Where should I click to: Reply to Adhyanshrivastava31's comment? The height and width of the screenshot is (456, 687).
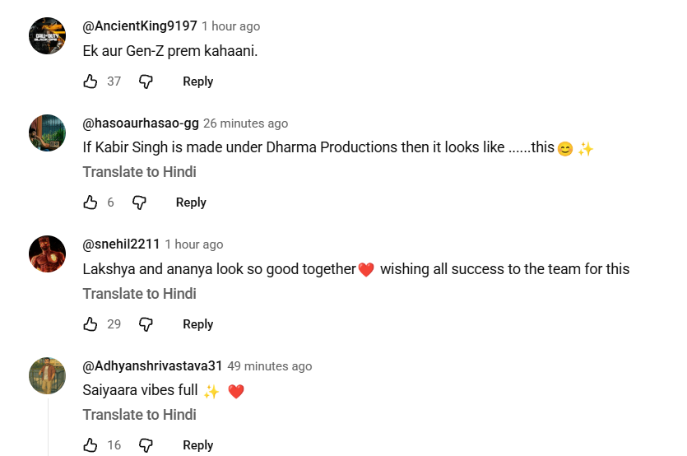click(197, 445)
